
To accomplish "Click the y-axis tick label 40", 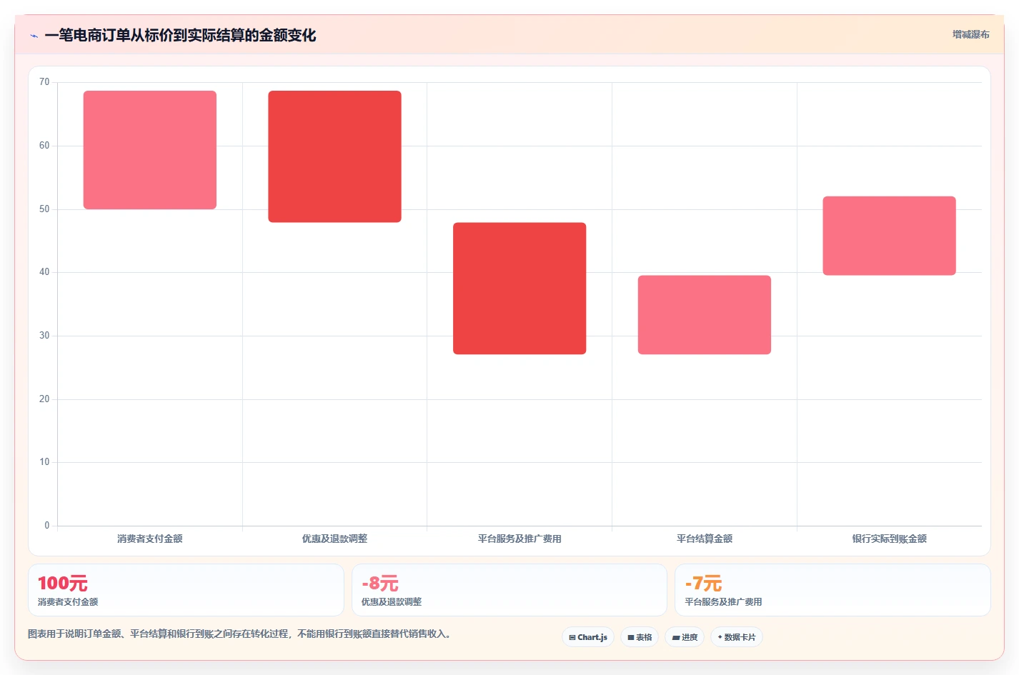I will tap(44, 272).
